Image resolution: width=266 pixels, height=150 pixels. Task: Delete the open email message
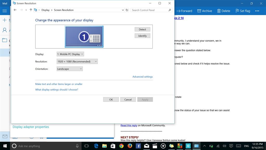coord(224,11)
